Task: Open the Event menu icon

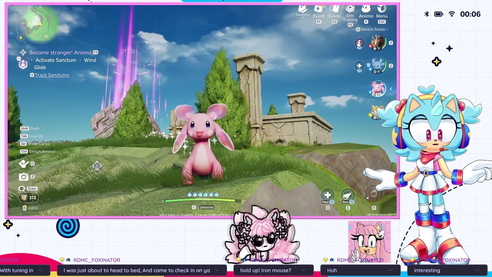Action: pyautogui.click(x=319, y=9)
